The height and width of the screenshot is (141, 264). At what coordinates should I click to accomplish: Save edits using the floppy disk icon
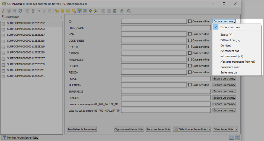[15, 11]
